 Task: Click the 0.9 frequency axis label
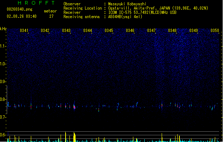coord(2,82)
